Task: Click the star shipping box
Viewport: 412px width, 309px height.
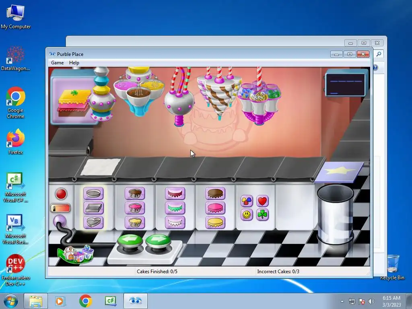Action: [x=339, y=172]
